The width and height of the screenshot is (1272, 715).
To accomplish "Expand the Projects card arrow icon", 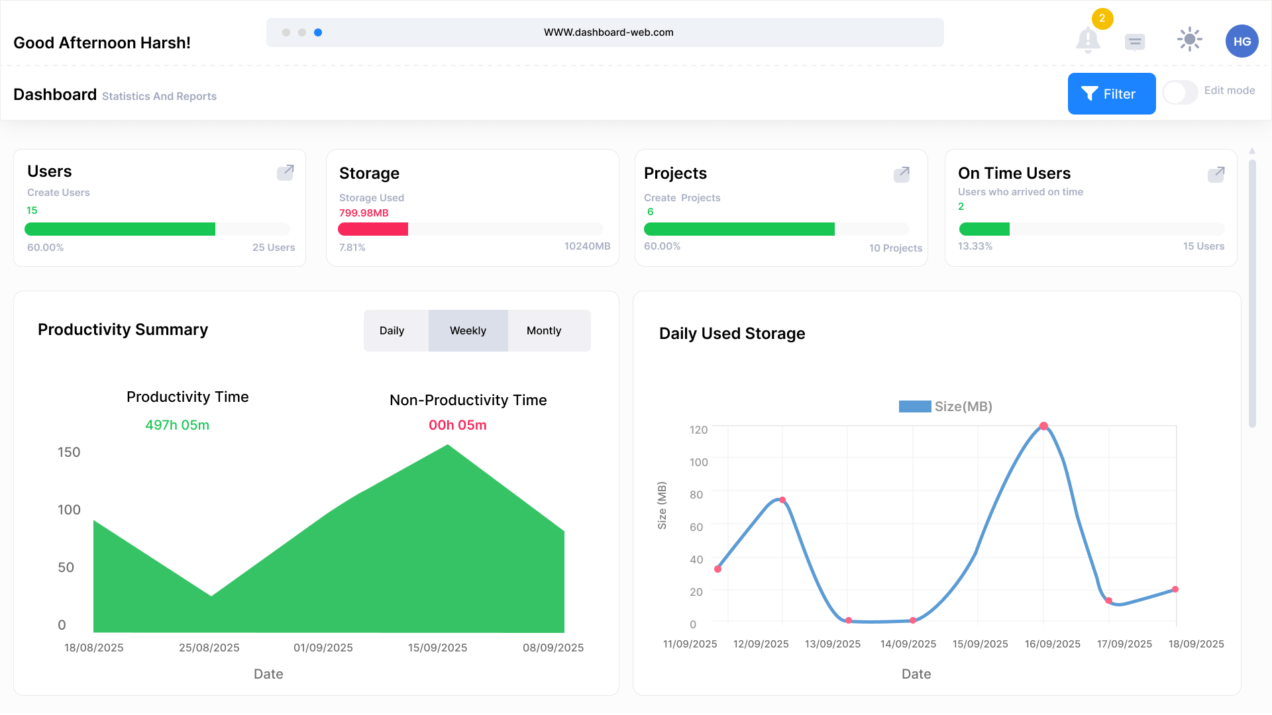I will [x=902, y=174].
